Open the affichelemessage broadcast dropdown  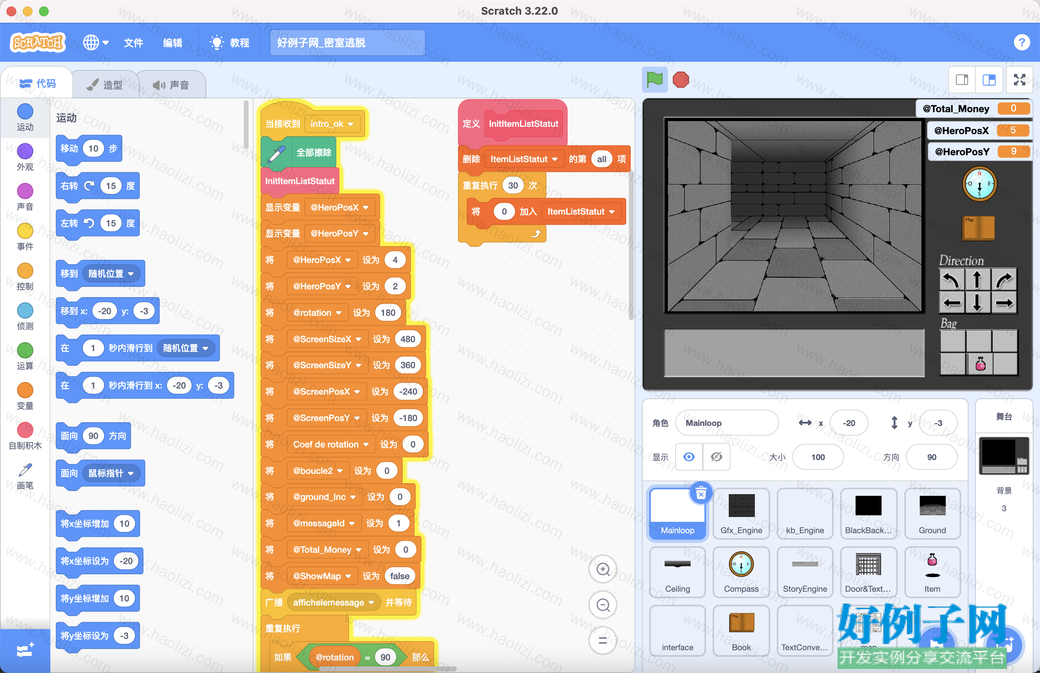[334, 602]
